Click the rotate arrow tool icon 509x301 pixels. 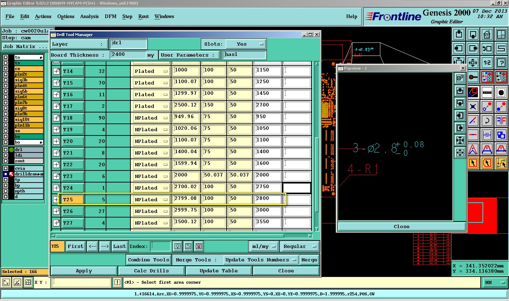click(x=487, y=121)
